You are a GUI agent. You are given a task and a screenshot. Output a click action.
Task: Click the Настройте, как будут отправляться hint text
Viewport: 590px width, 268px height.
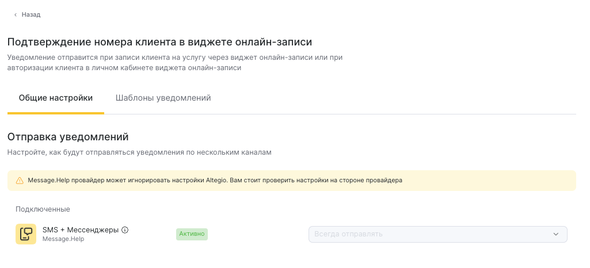coord(139,152)
